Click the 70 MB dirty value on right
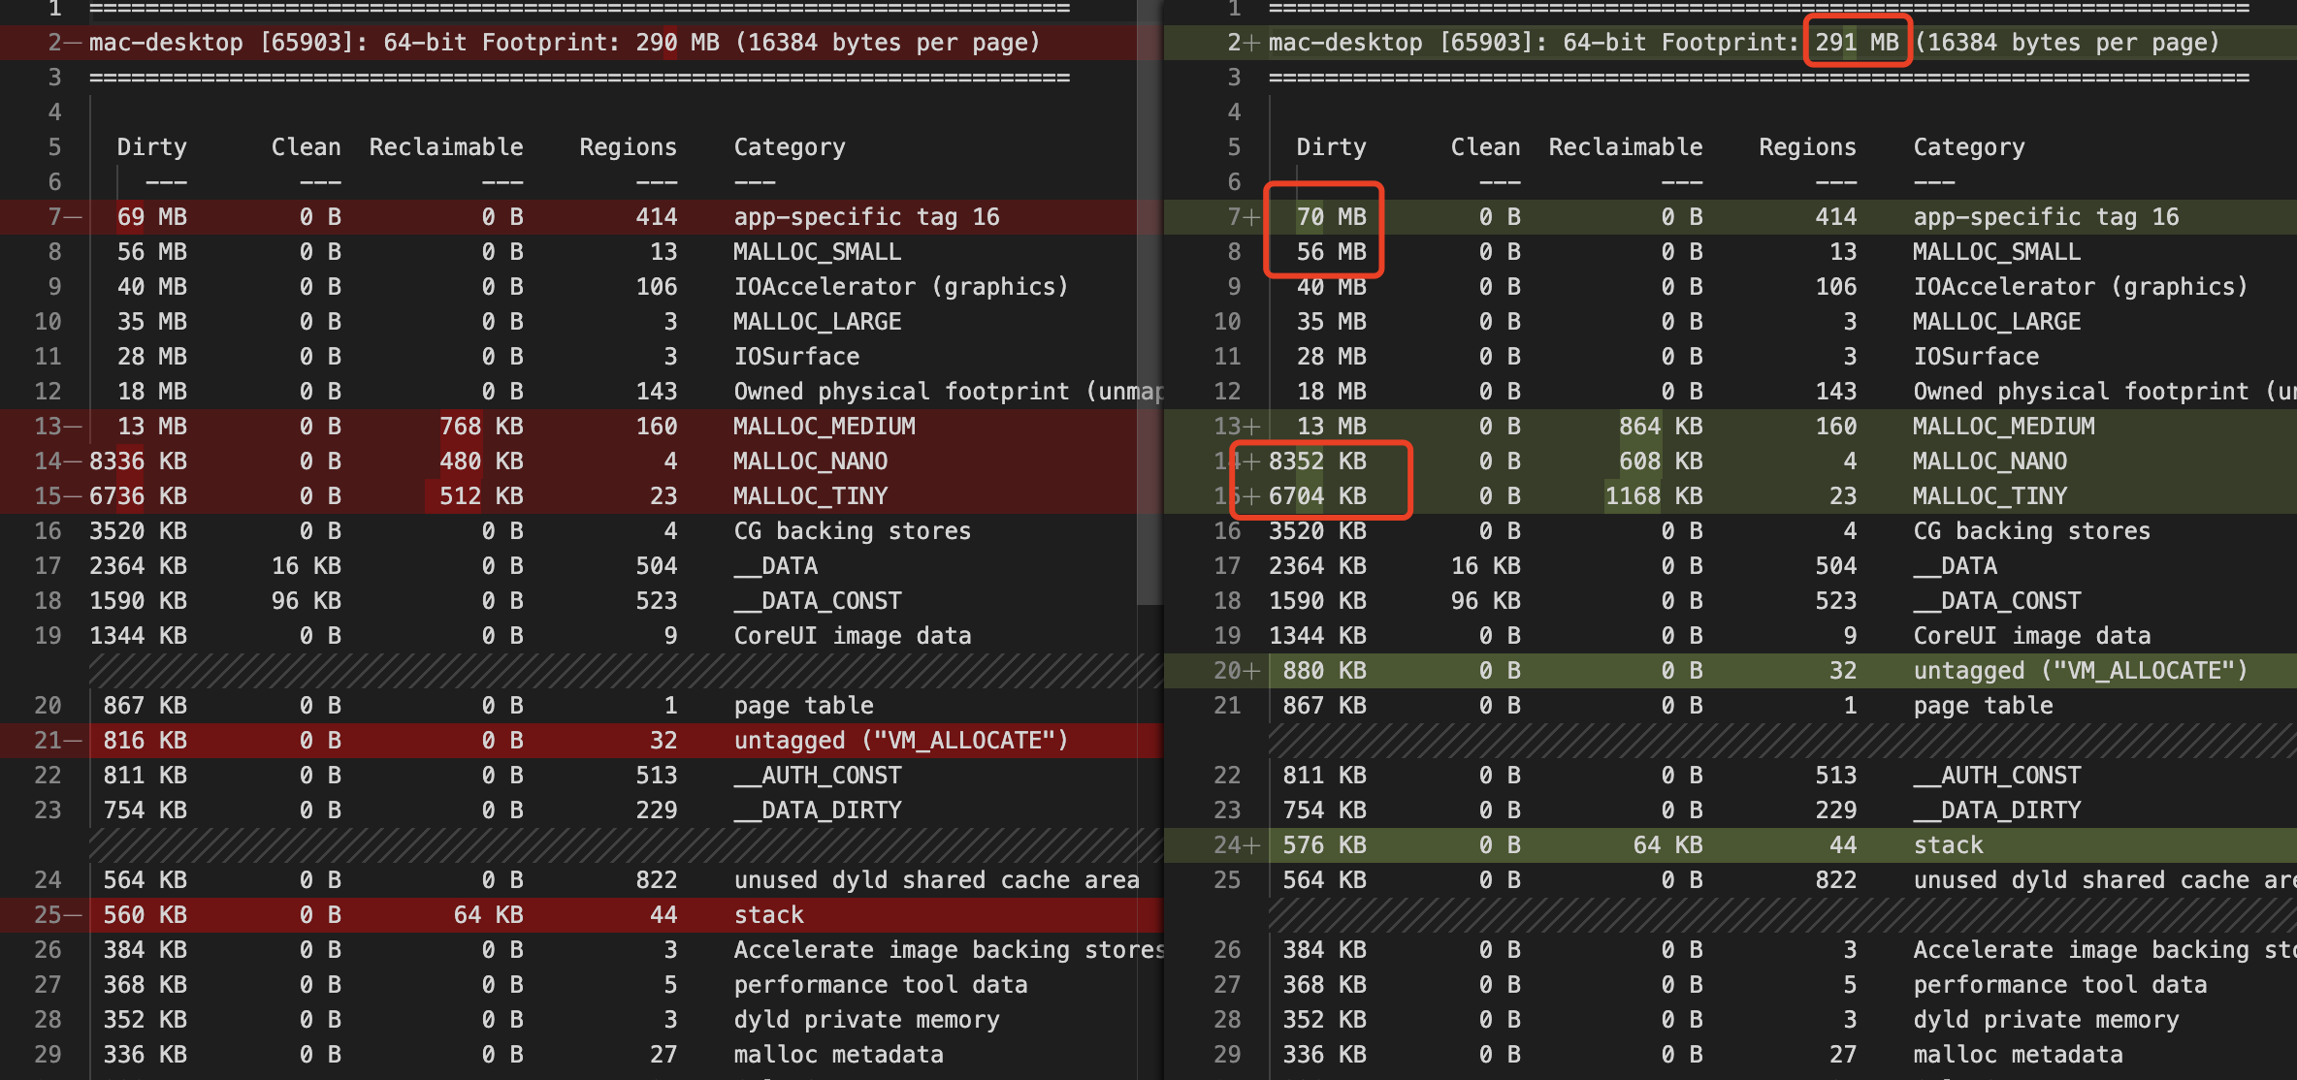 click(x=1331, y=217)
